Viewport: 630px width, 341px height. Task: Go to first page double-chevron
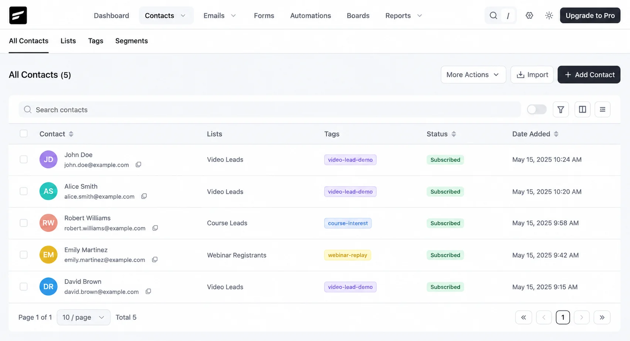524,317
